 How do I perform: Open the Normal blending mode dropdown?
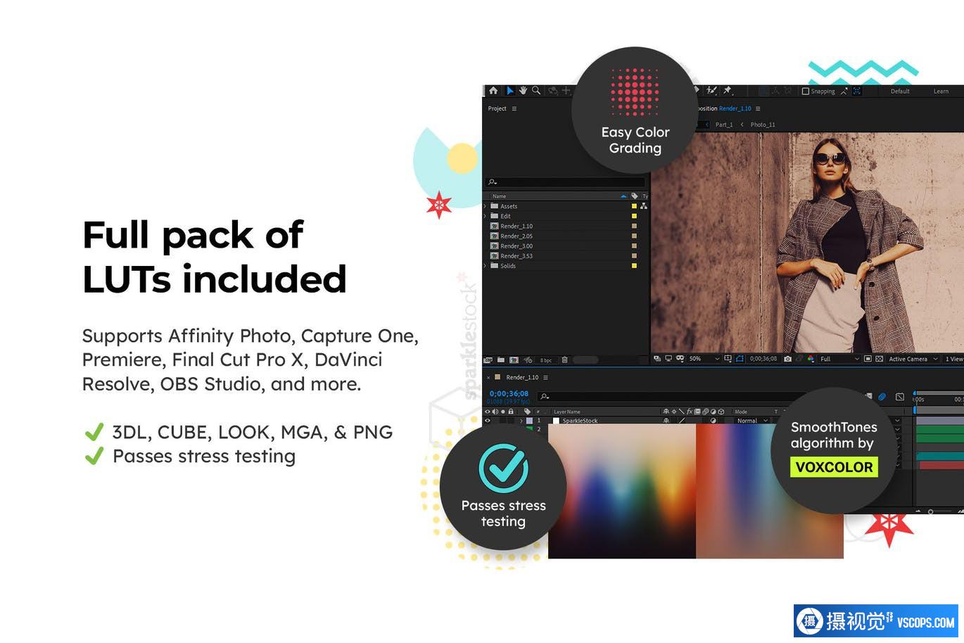click(751, 421)
